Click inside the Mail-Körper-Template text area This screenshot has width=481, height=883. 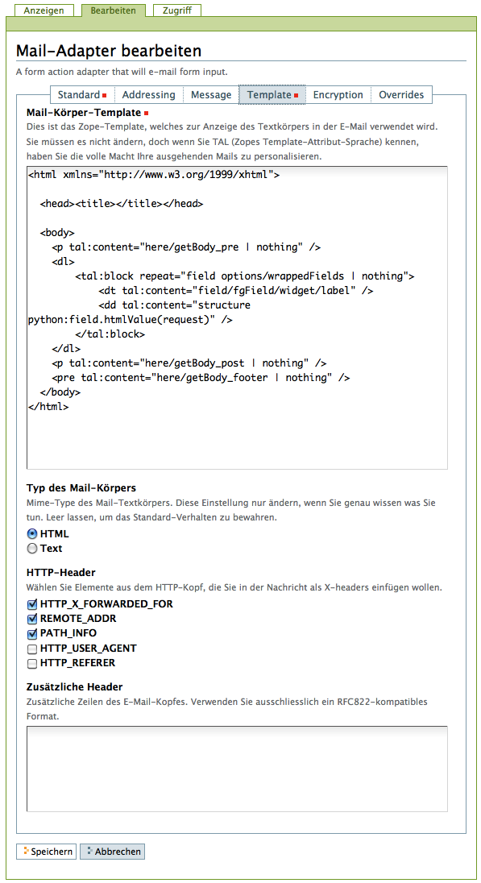[x=237, y=317]
